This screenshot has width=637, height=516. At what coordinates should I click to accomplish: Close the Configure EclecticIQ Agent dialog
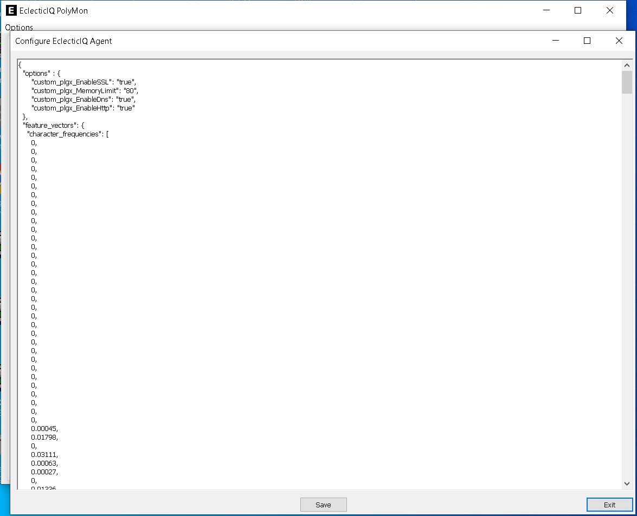(x=619, y=41)
